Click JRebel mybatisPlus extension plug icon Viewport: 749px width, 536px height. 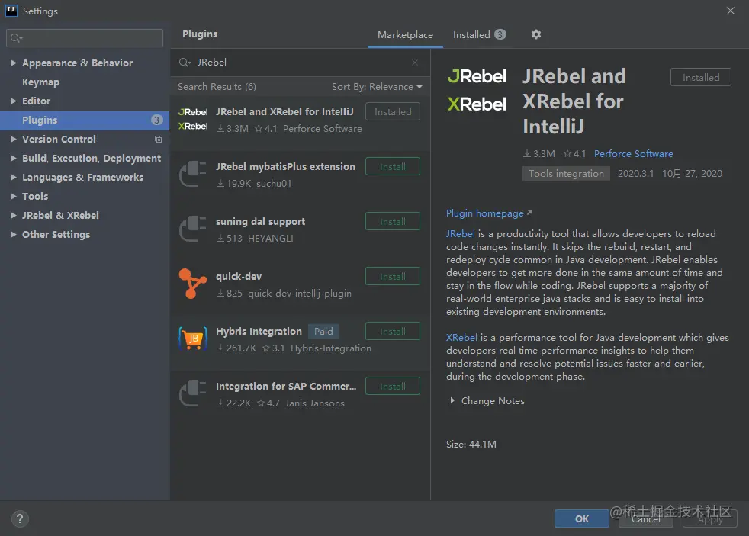pyautogui.click(x=193, y=174)
